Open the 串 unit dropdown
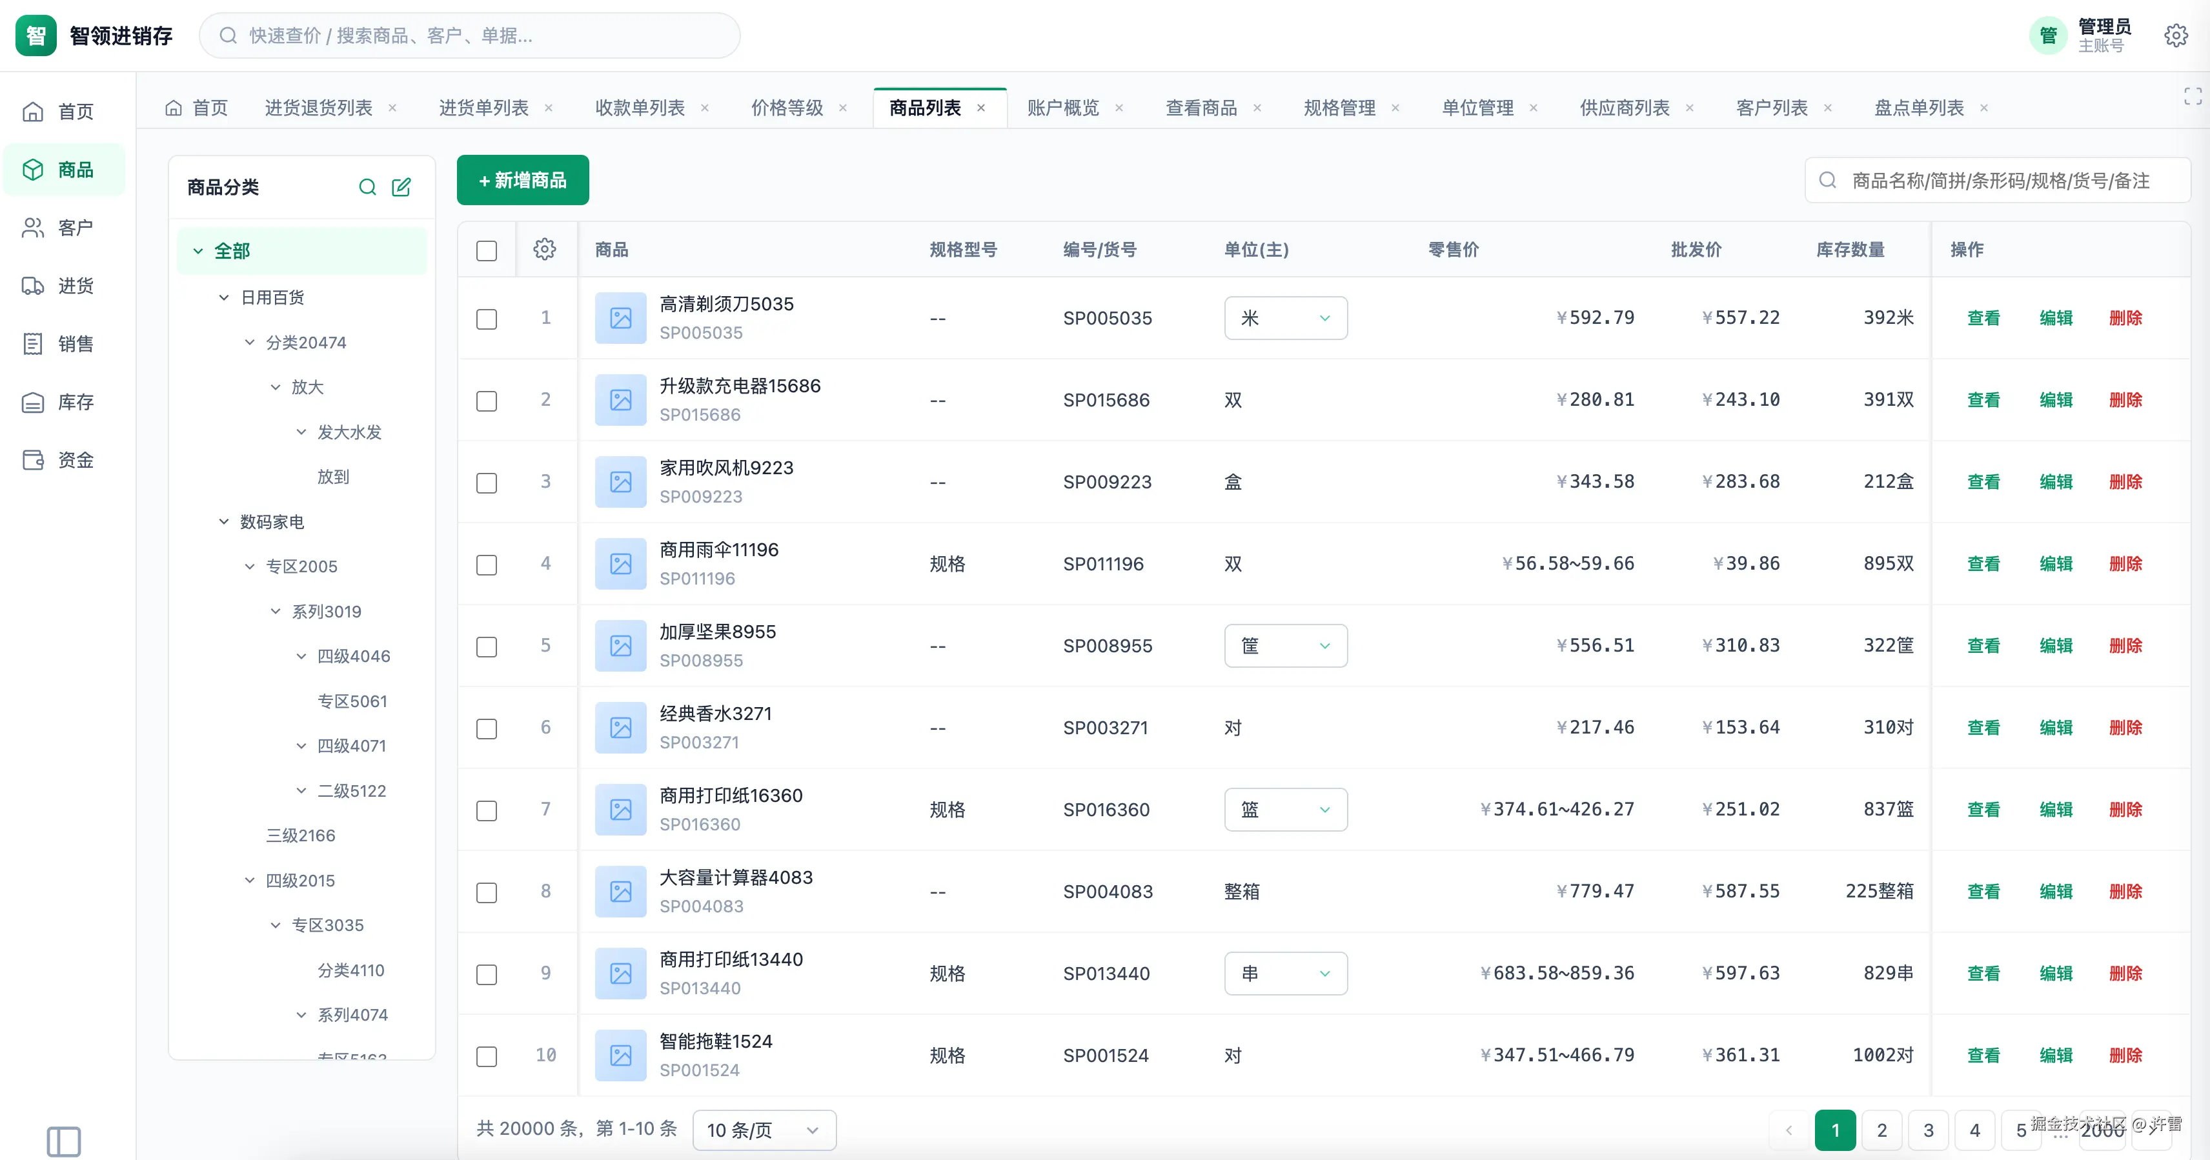2210x1160 pixels. click(x=1285, y=973)
